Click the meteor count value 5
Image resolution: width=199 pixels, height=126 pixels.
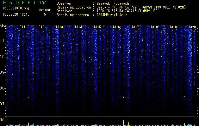click(x=45, y=14)
